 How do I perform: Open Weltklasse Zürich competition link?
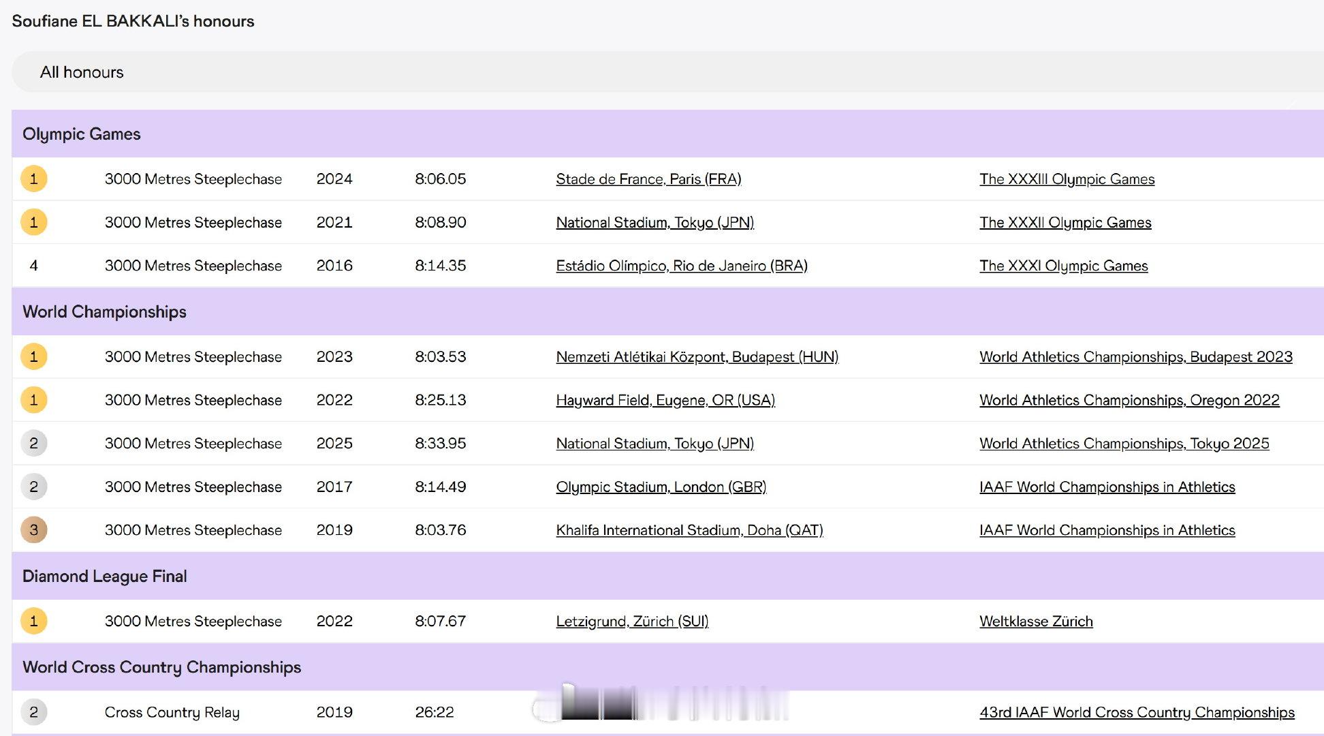click(x=1035, y=622)
